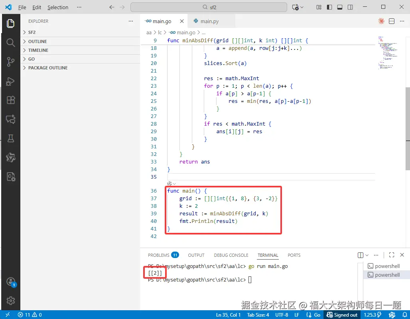Open the Customize Layout icon
This screenshot has width=410, height=319.
coord(319,7)
